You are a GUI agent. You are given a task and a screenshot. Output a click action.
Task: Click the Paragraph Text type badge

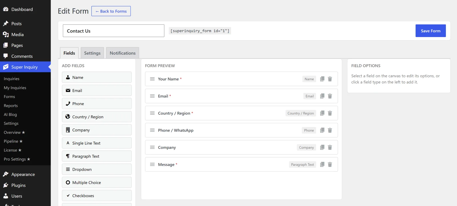(x=302, y=164)
